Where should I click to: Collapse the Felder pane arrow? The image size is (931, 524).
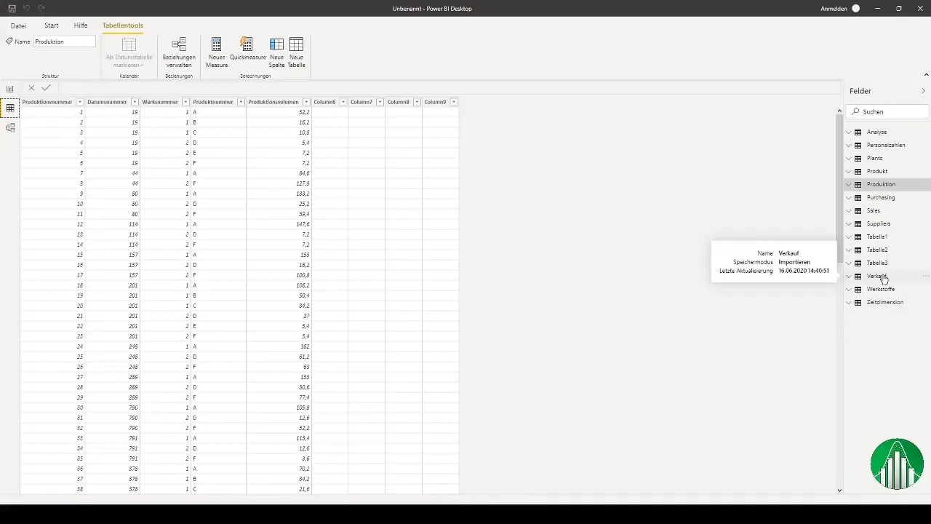924,91
